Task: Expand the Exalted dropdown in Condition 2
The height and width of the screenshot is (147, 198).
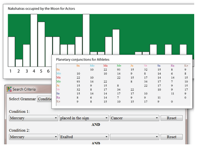Action: tap(84, 137)
